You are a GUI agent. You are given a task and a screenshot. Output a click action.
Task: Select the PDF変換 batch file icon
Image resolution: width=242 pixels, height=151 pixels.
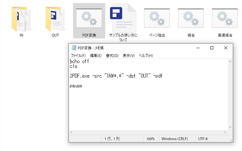click(89, 19)
